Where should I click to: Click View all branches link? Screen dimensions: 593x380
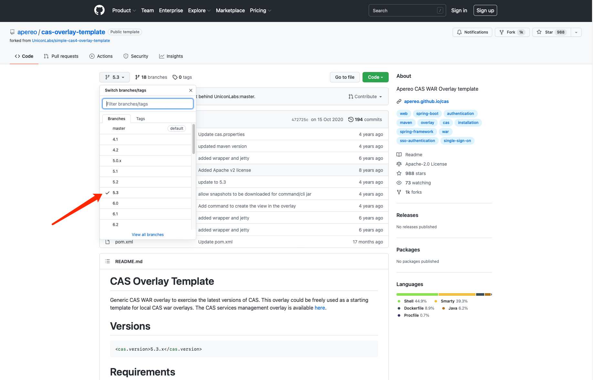tap(148, 235)
